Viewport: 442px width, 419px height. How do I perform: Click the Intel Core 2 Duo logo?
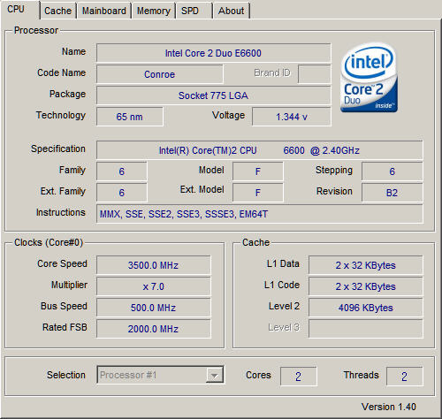point(369,78)
